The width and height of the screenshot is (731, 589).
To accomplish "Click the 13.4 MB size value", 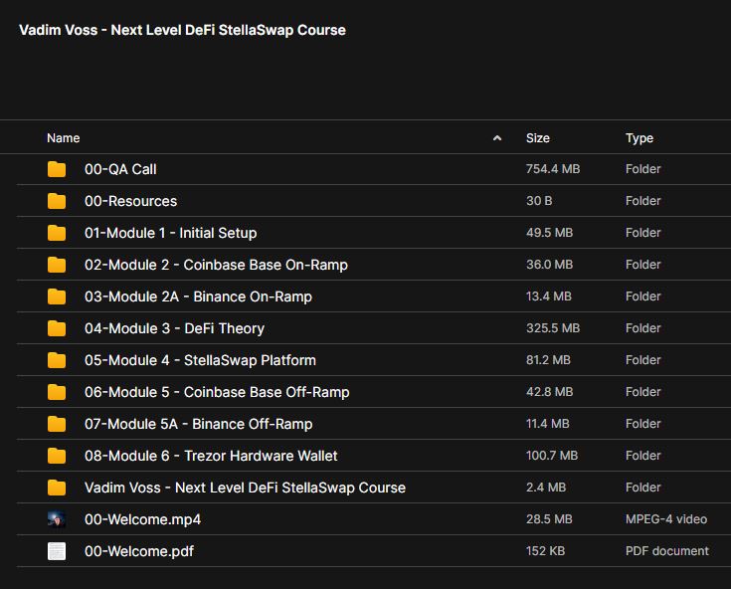I will [x=549, y=295].
